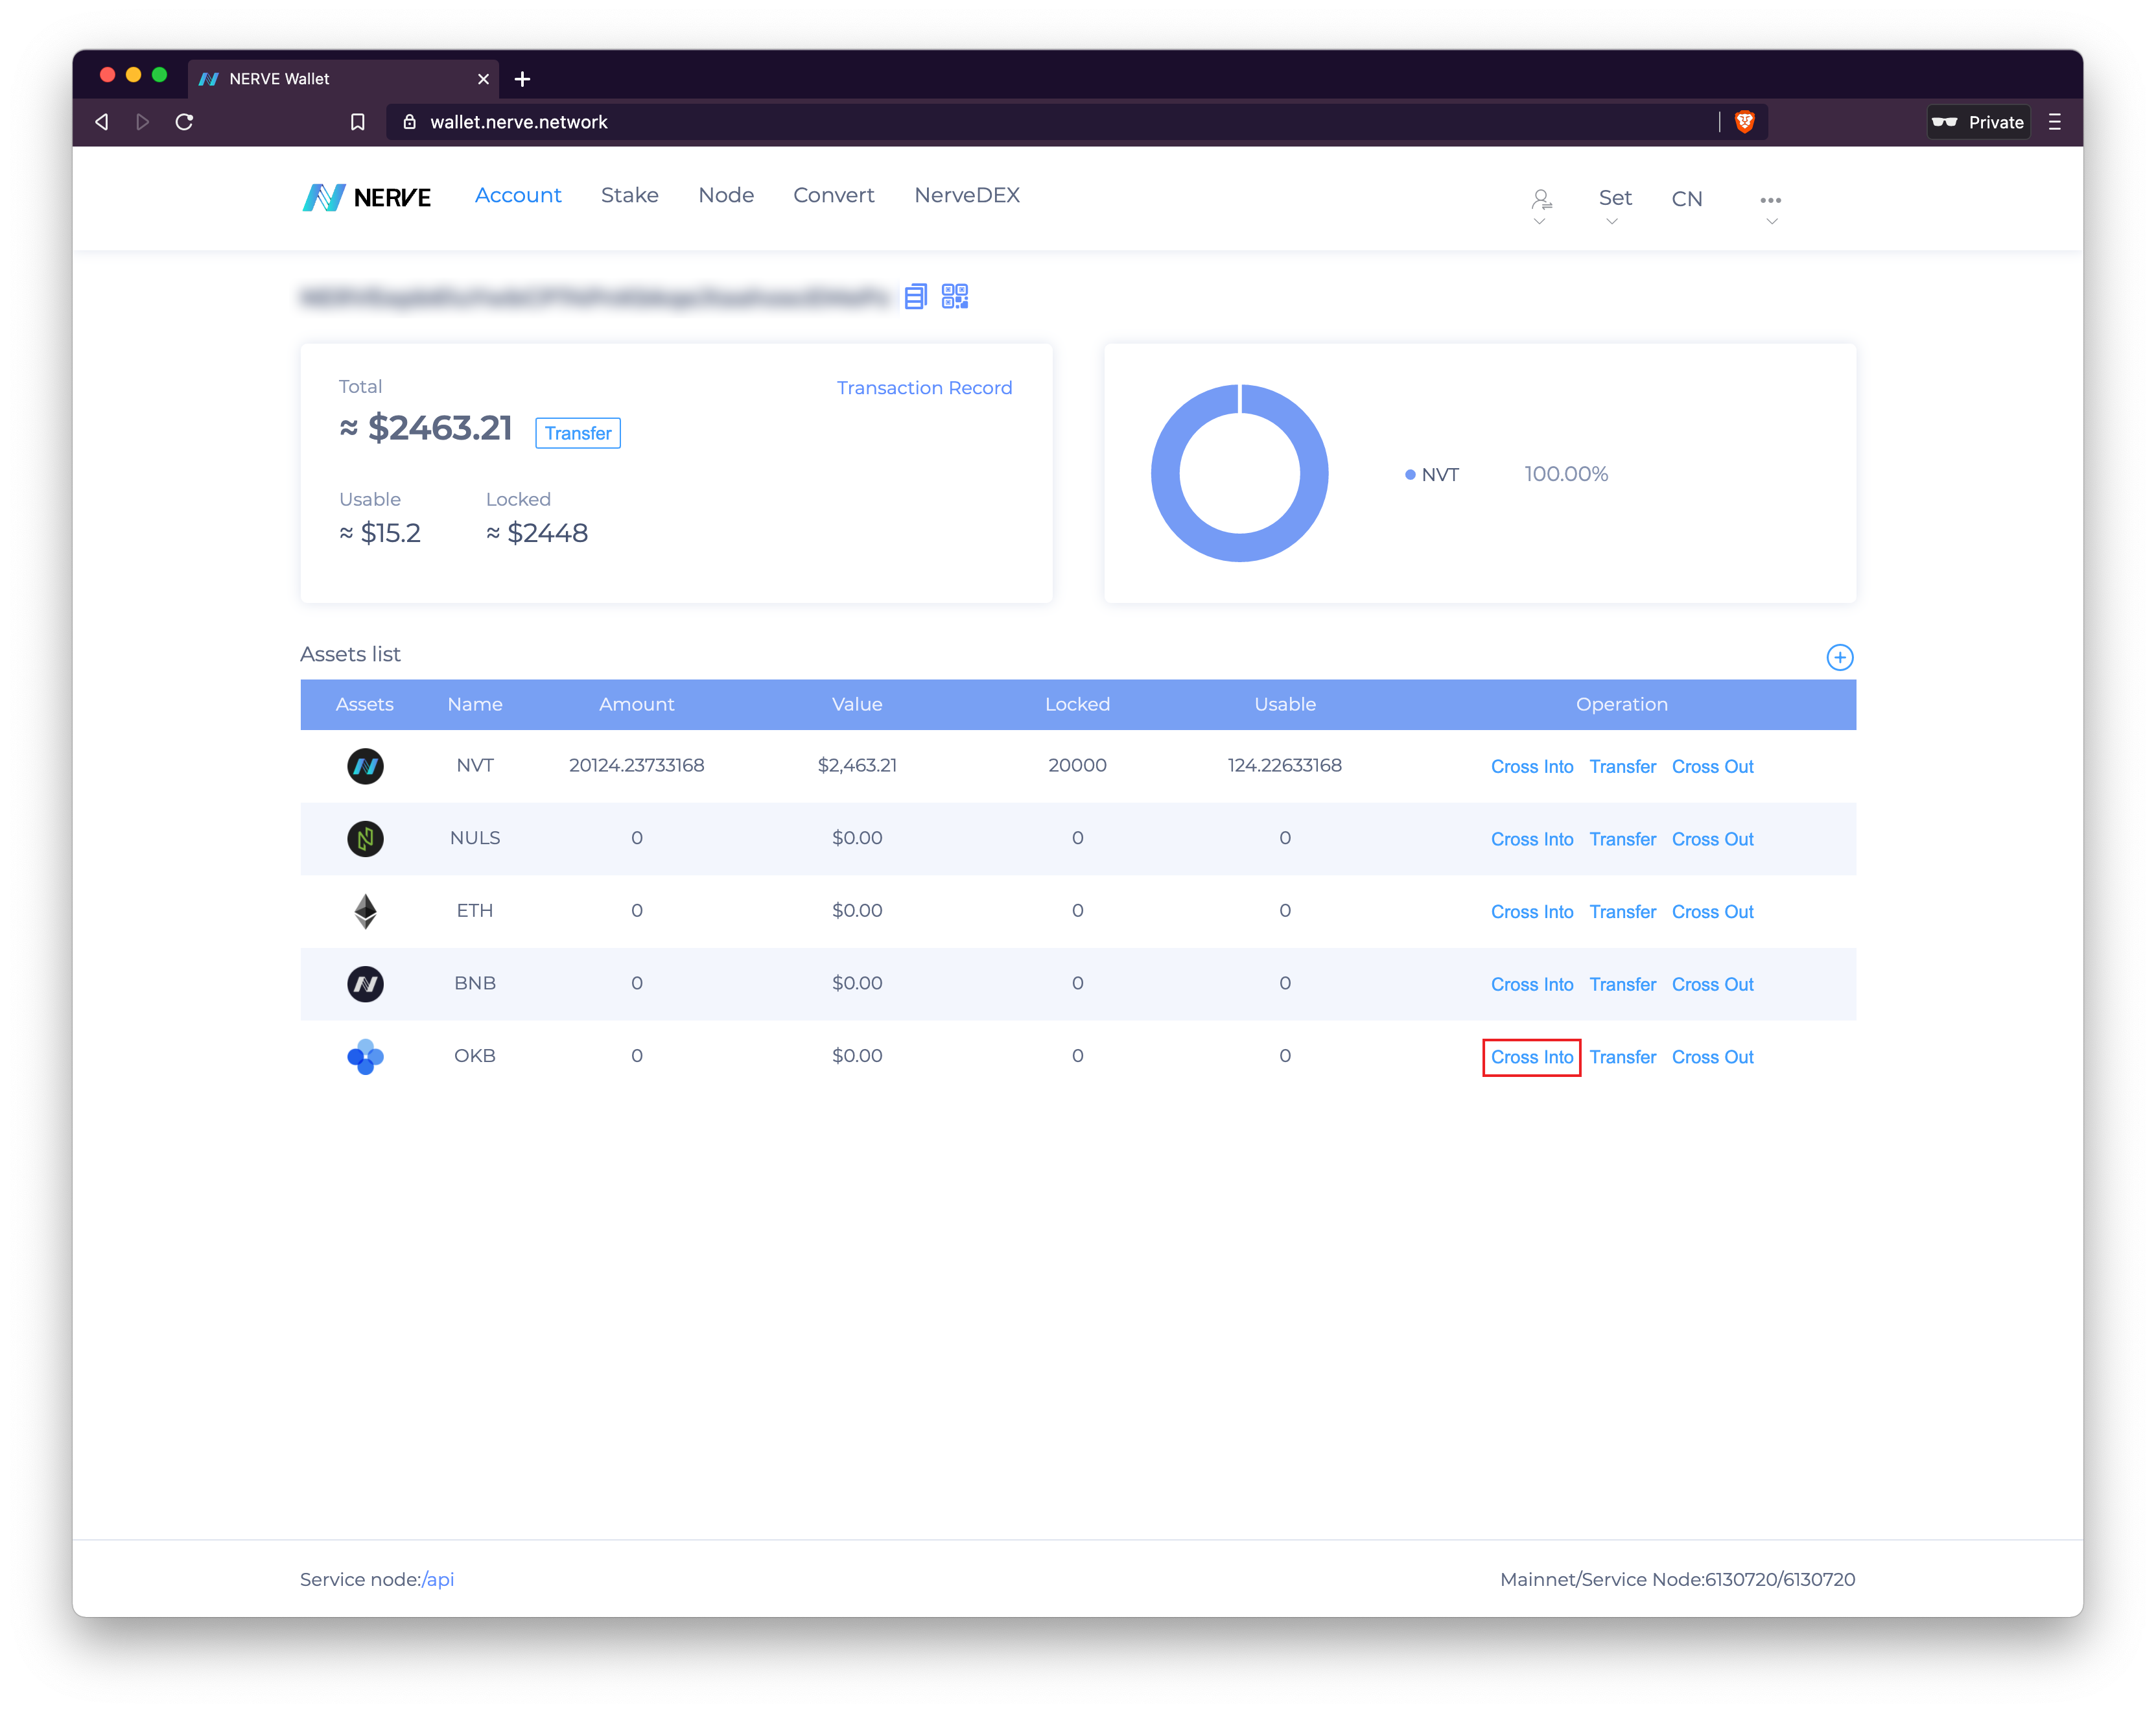Open the Account tab
This screenshot has height=1713, width=2156.
pyautogui.click(x=518, y=196)
